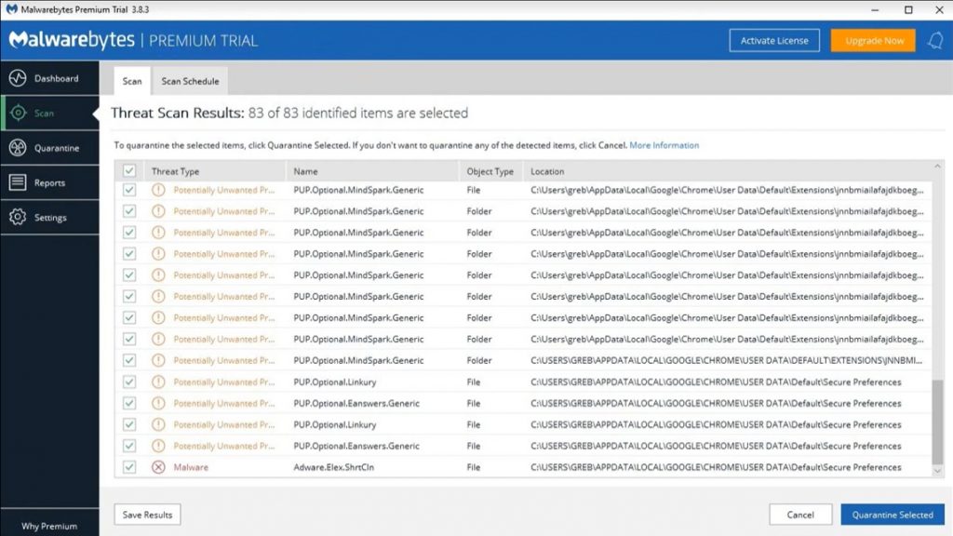Viewport: 953px width, 536px height.
Task: Deselect the first PUP.Optional.Linkury checkbox
Action: pos(129,382)
